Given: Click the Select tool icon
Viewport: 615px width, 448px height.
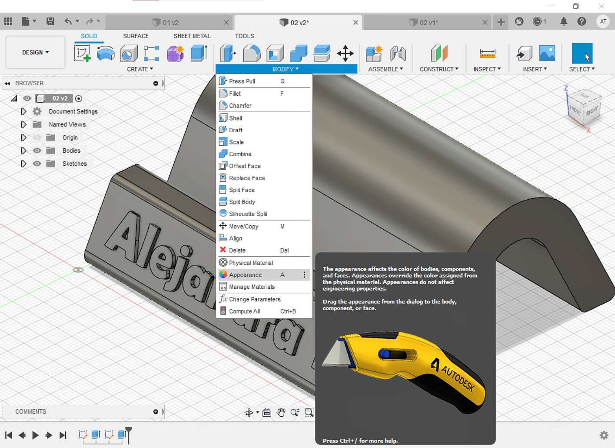Looking at the screenshot, I should tap(582, 53).
